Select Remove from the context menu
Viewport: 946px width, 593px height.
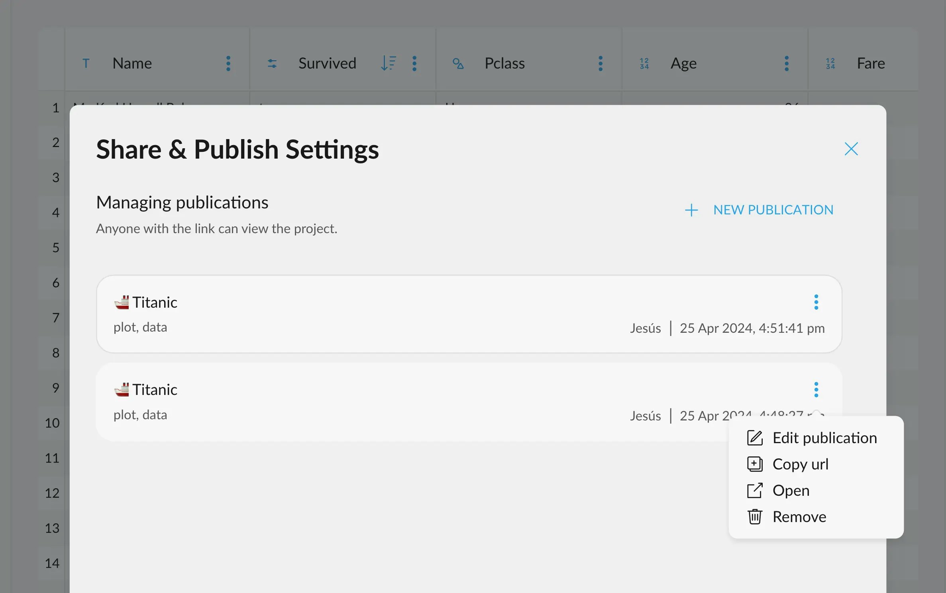pyautogui.click(x=799, y=517)
